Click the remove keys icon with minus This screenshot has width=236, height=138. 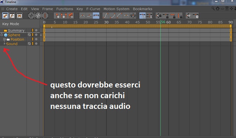coord(71,15)
